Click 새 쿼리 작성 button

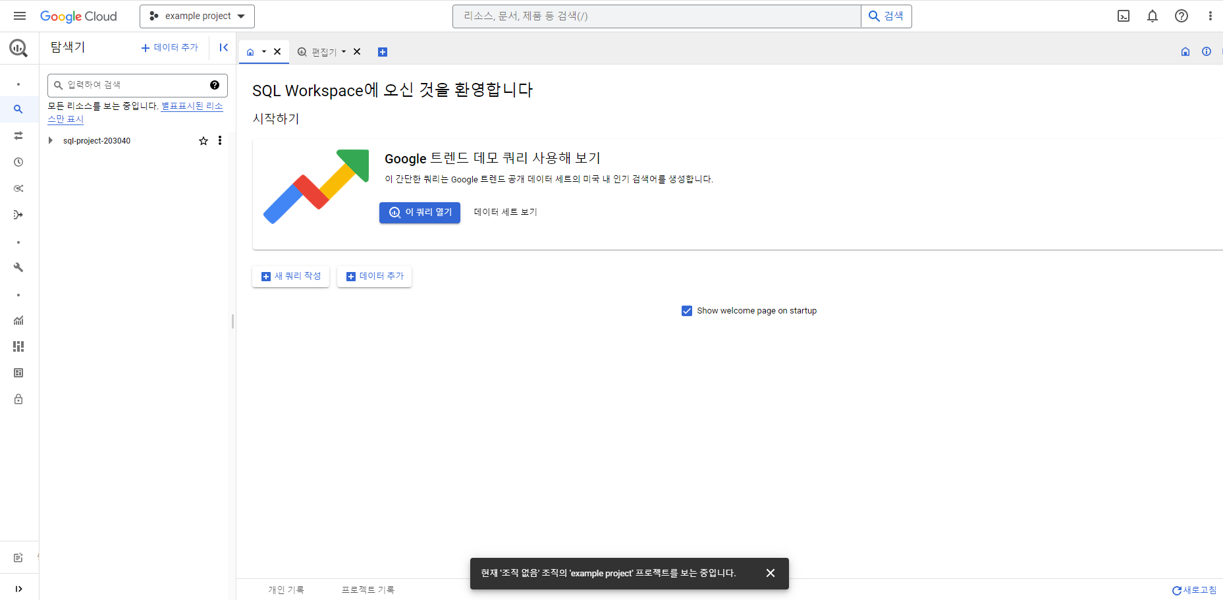click(x=290, y=277)
